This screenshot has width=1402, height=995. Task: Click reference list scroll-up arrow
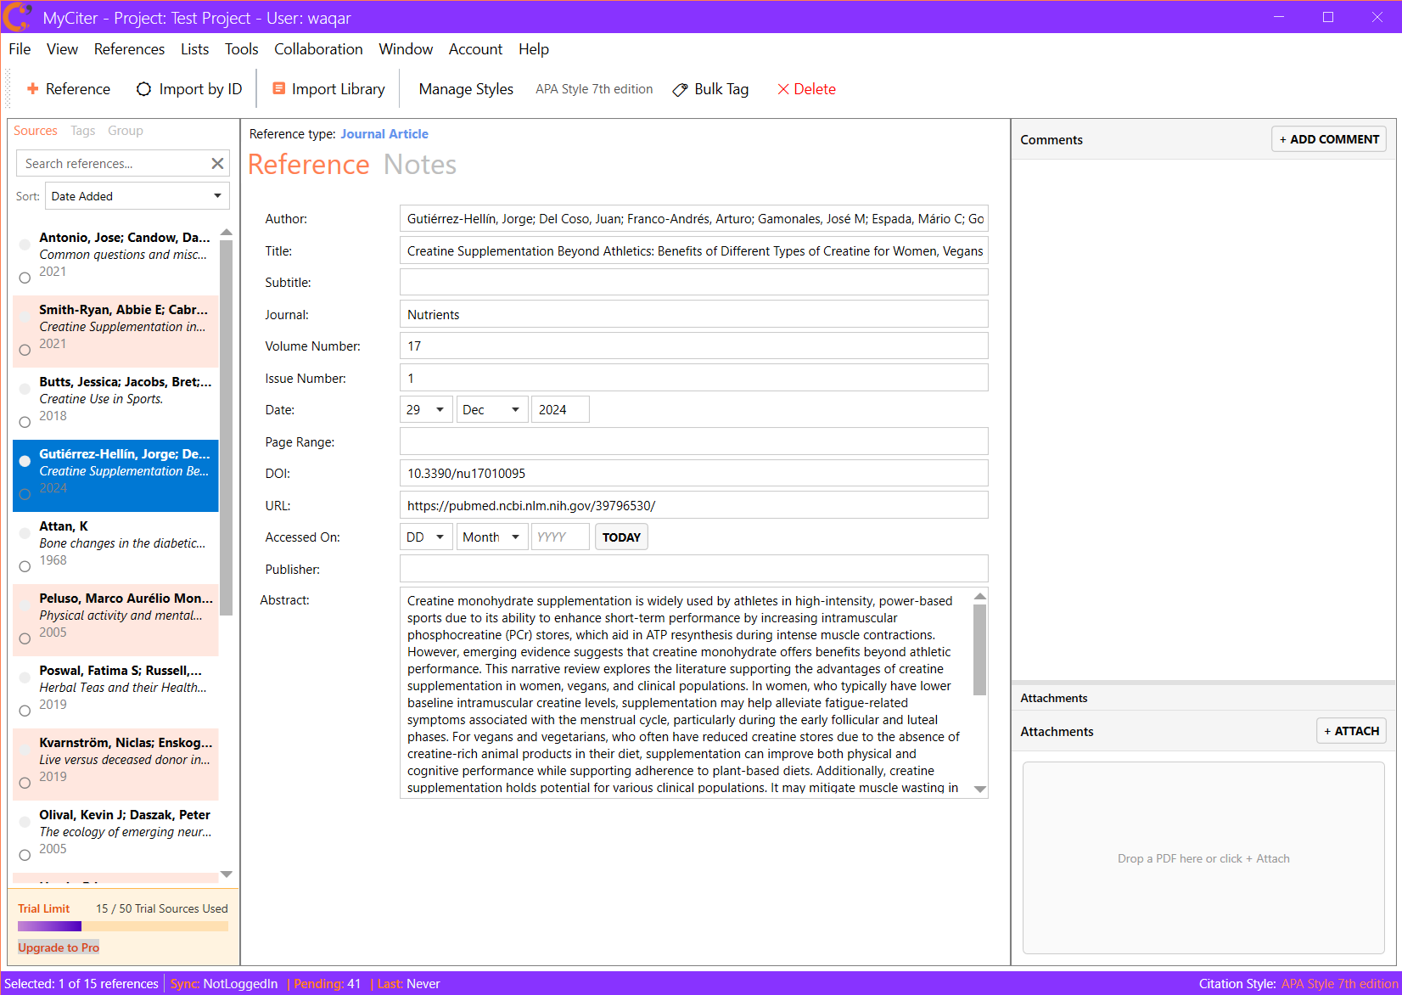pos(226,232)
